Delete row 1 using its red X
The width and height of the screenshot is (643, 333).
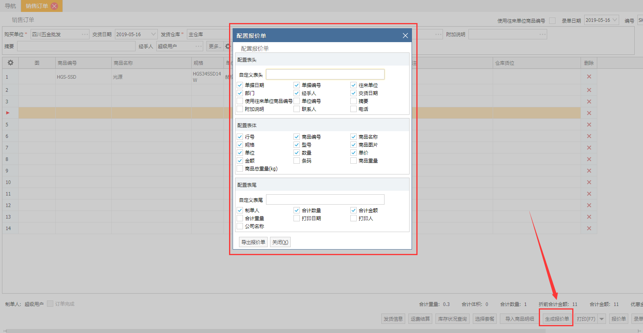point(589,77)
